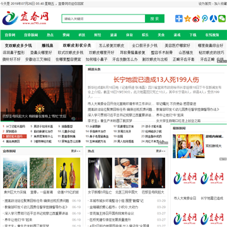The width and height of the screenshot is (227, 227).
Task: Open 在线视频 in the green navbar
Action: click(x=212, y=35)
